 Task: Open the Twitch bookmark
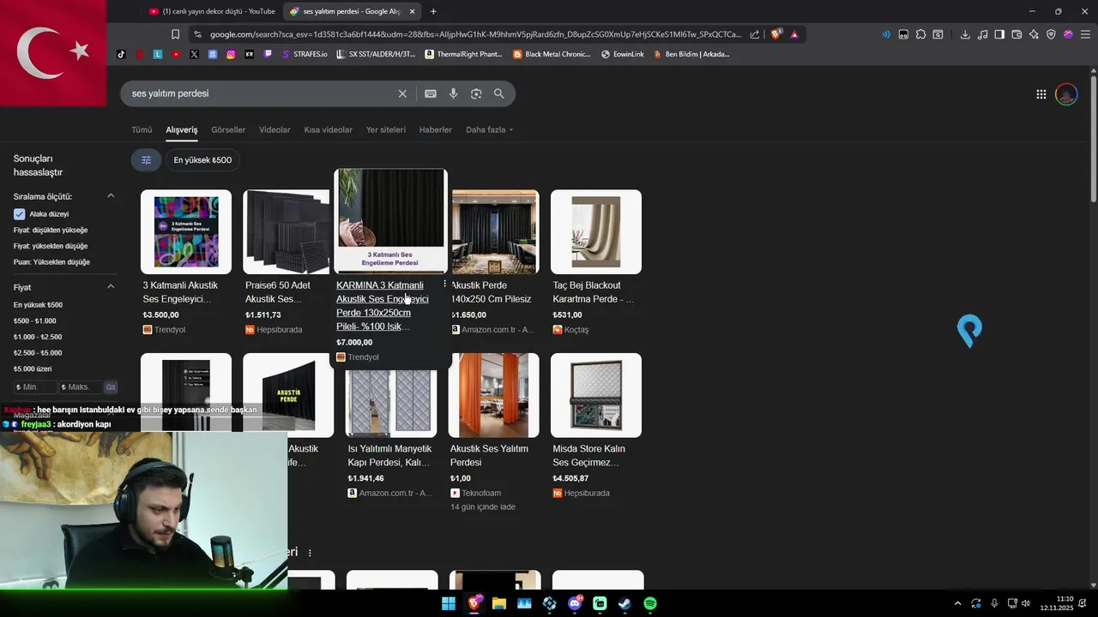coord(268,54)
